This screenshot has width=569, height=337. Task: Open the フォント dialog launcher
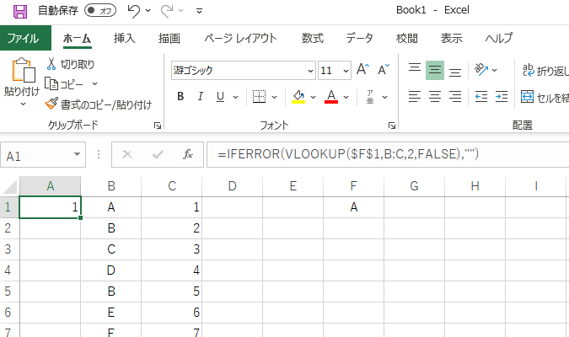[391, 126]
